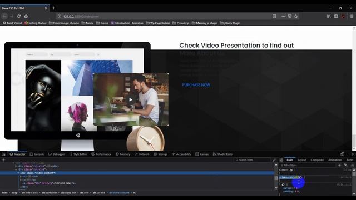This screenshot has width=356, height=200.
Task: Open a new tab with the plus button
Action: tap(53, 8)
